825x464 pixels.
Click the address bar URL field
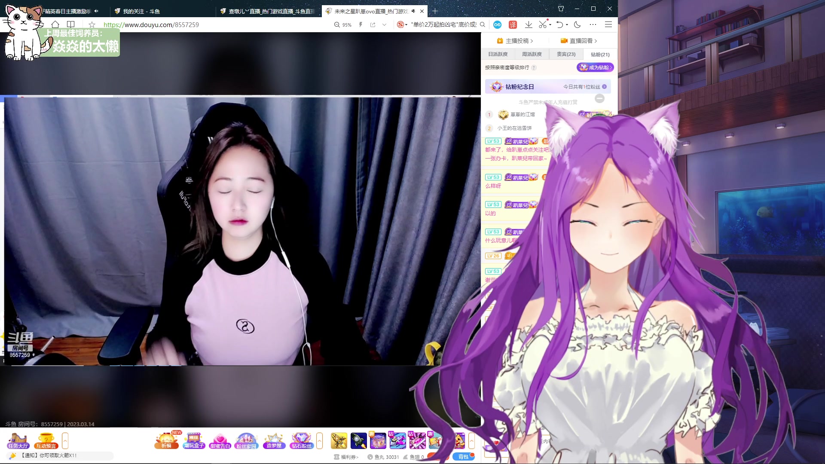pyautogui.click(x=215, y=24)
